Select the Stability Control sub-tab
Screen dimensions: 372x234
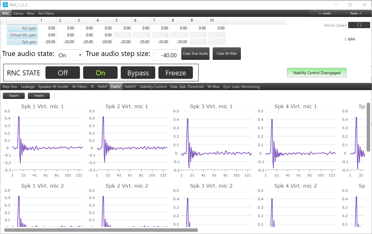point(153,87)
